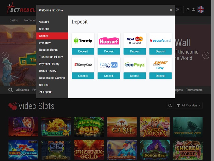Open the All Providers dropdown

tap(189, 106)
